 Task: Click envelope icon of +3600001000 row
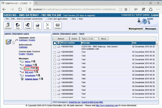click(x=58, y=47)
